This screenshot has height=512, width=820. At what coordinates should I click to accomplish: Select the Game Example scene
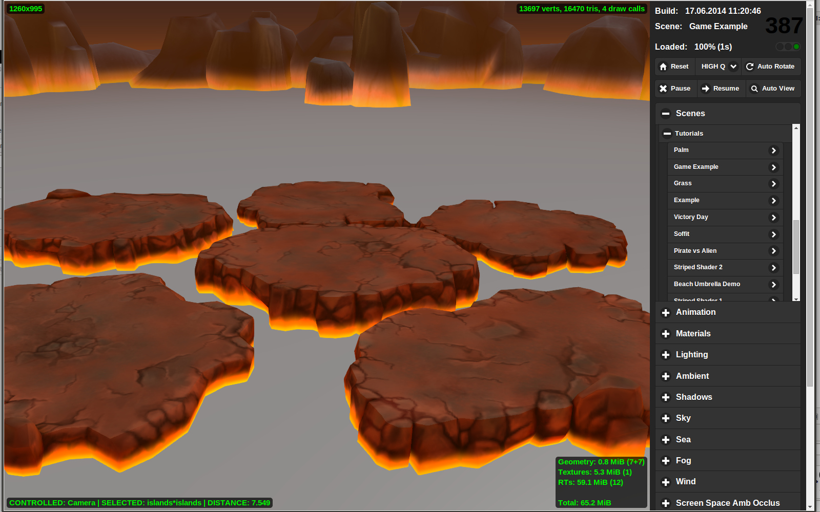(x=696, y=167)
